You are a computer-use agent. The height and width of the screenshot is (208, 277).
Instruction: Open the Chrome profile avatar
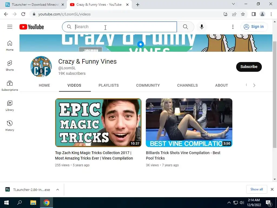262,14
